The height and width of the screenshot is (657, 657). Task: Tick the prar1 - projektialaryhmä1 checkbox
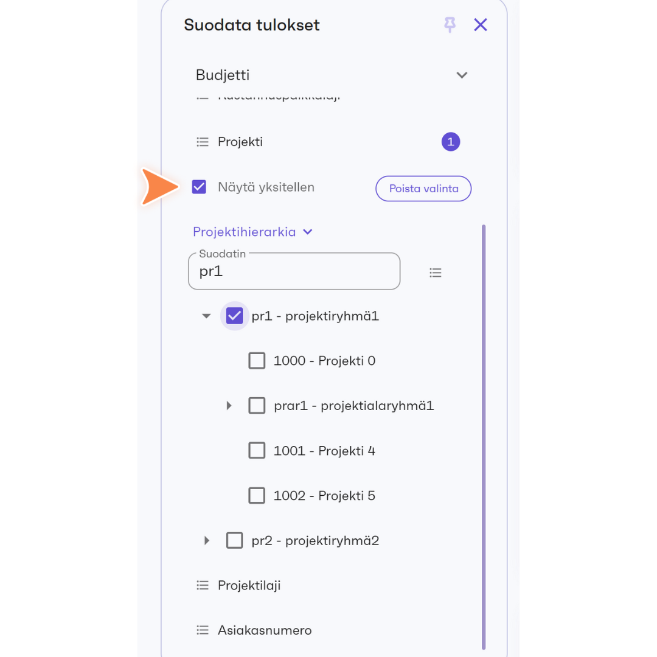point(257,406)
